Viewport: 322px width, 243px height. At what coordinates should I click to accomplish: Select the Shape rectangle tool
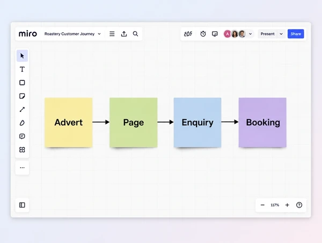point(22,82)
